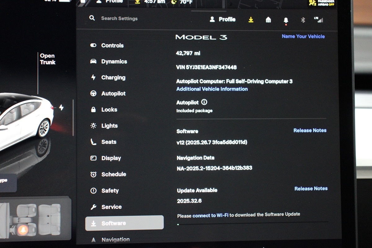Screen dimensions: 372x248
Task: Open the Profile menu
Action: pyautogui.click(x=223, y=19)
